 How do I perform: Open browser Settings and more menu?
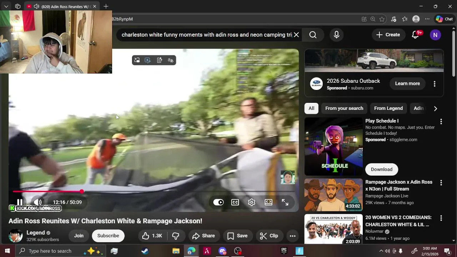coord(427,19)
